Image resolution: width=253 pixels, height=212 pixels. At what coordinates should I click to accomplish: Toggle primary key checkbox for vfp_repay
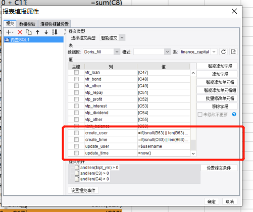click(76, 92)
